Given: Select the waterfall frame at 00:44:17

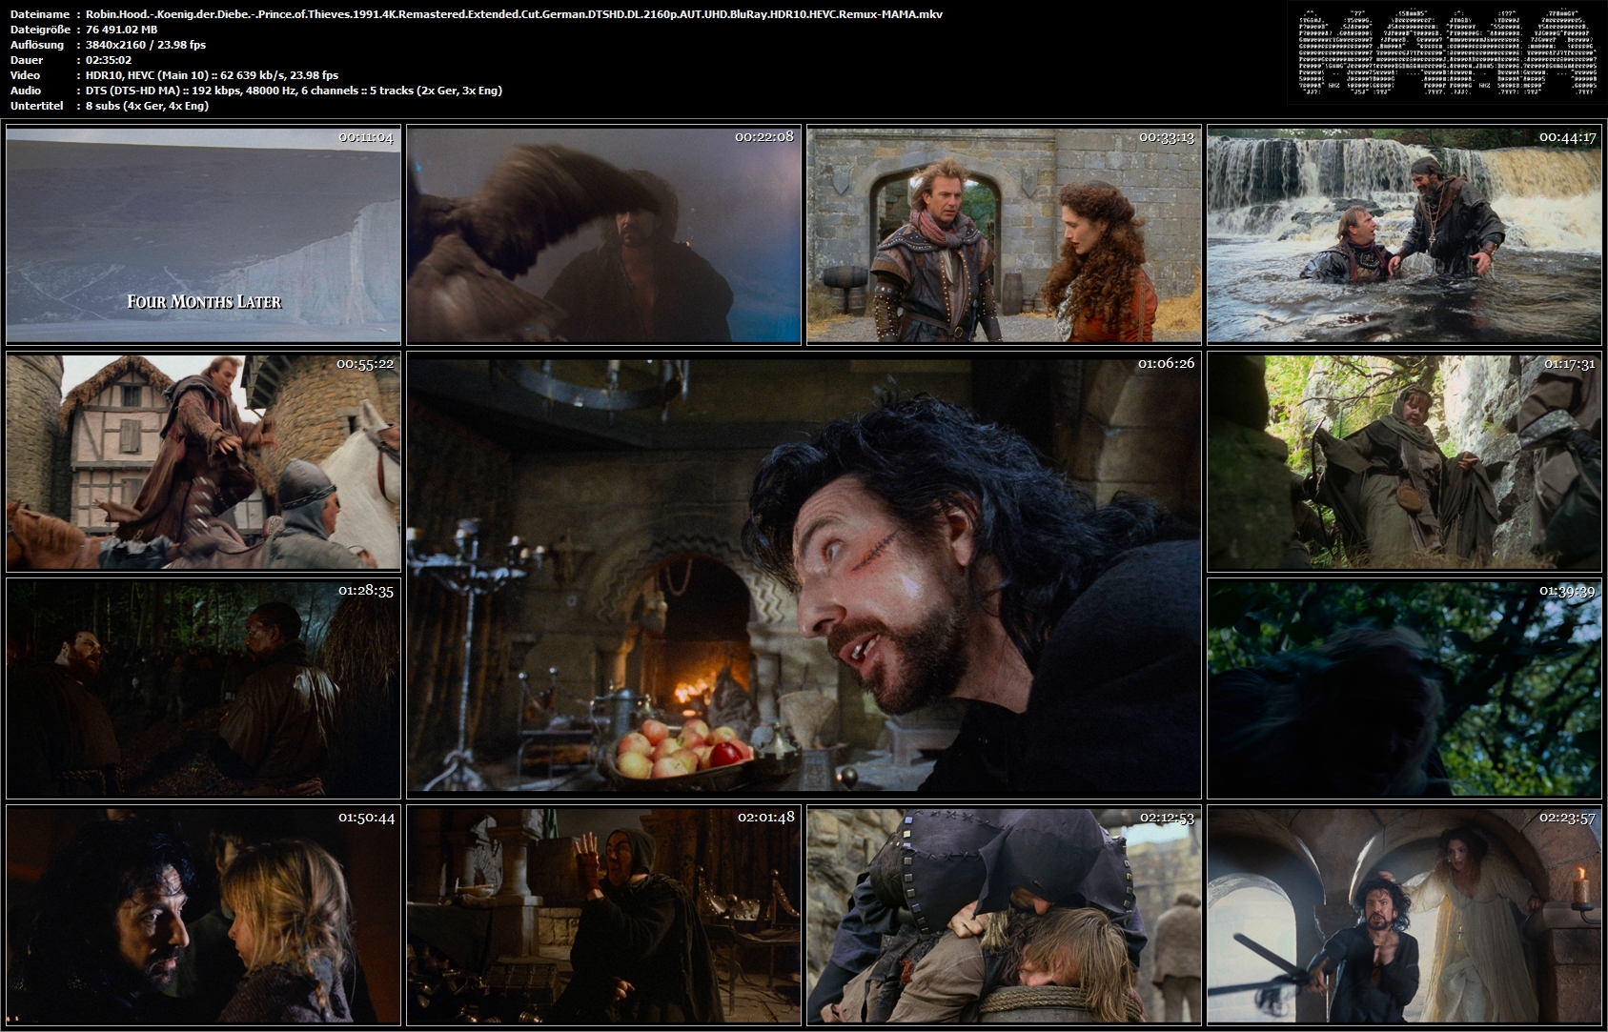Looking at the screenshot, I should 1404,234.
